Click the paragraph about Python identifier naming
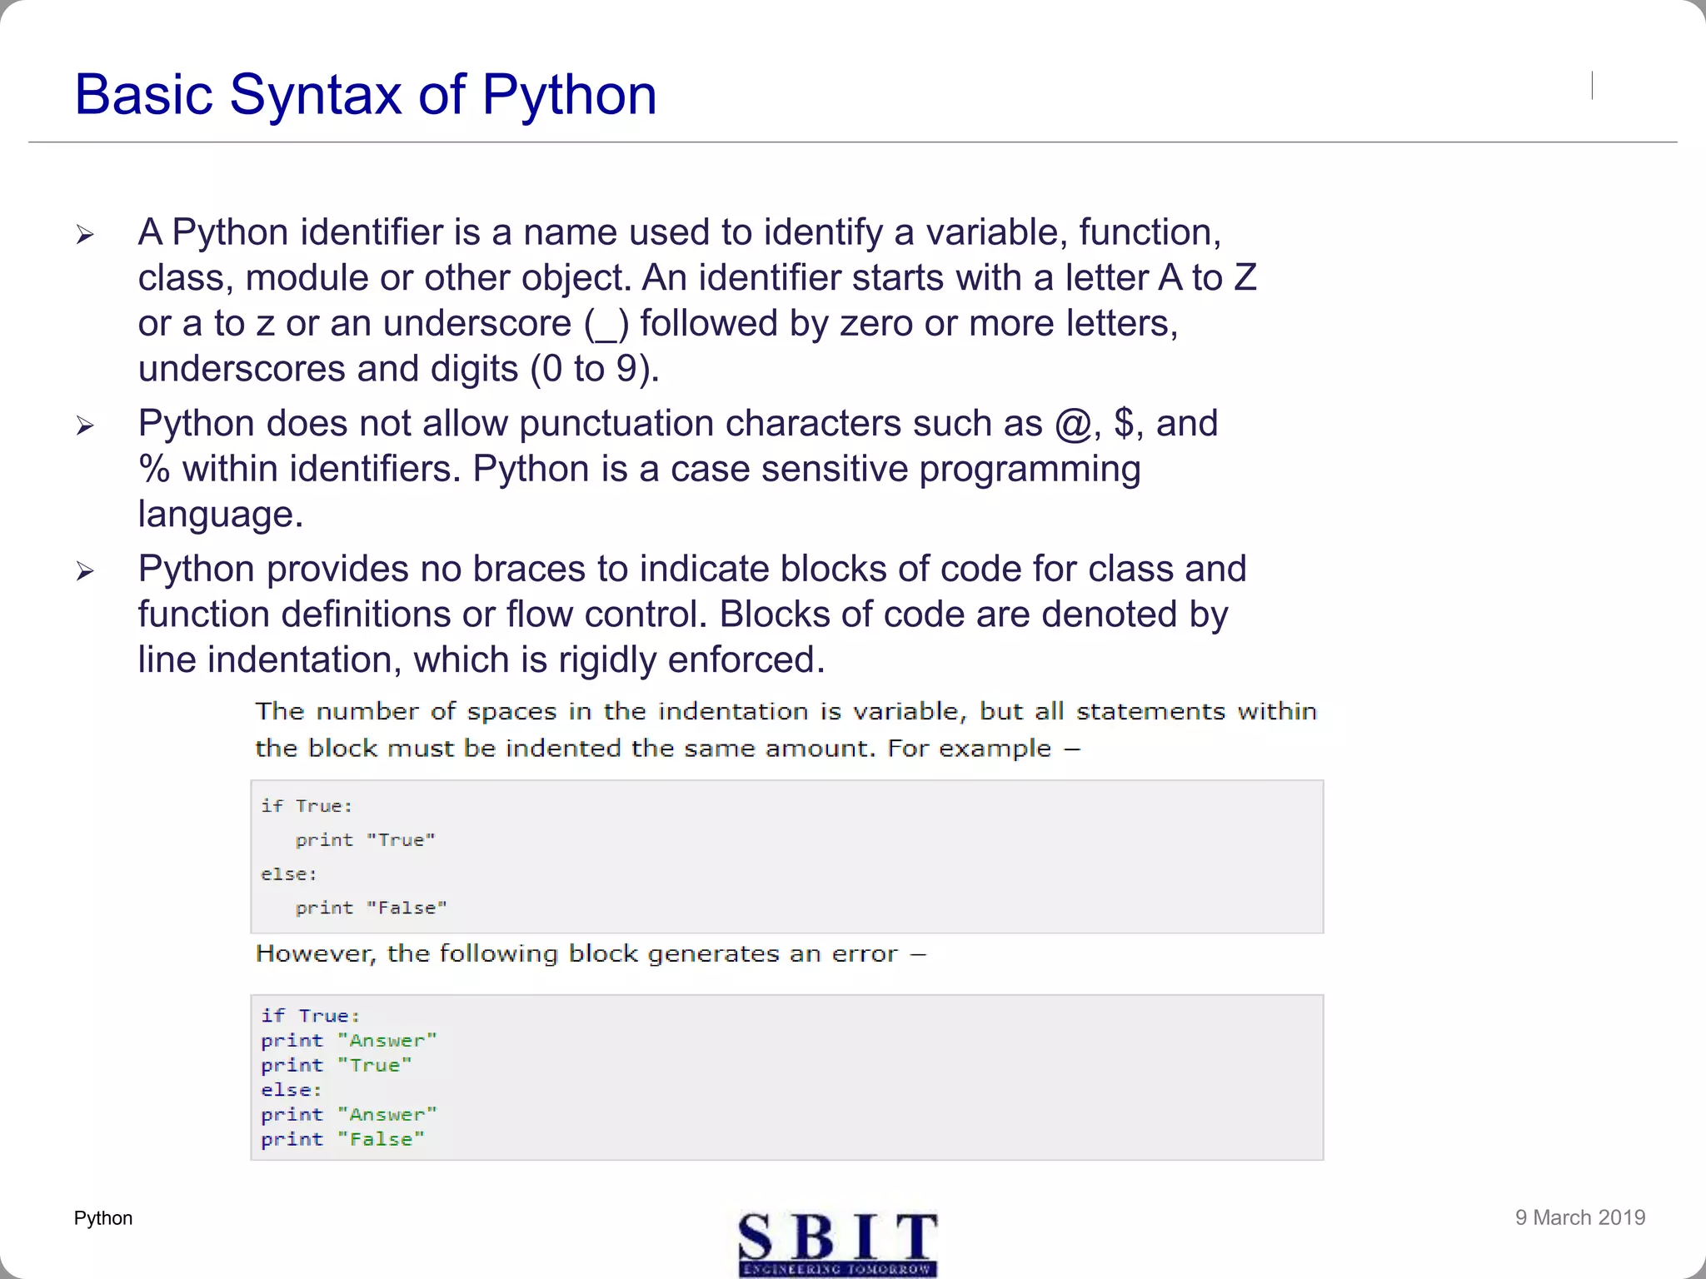The image size is (1706, 1279). pos(696,300)
